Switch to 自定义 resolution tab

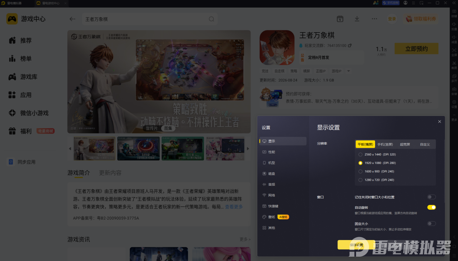pyautogui.click(x=425, y=144)
